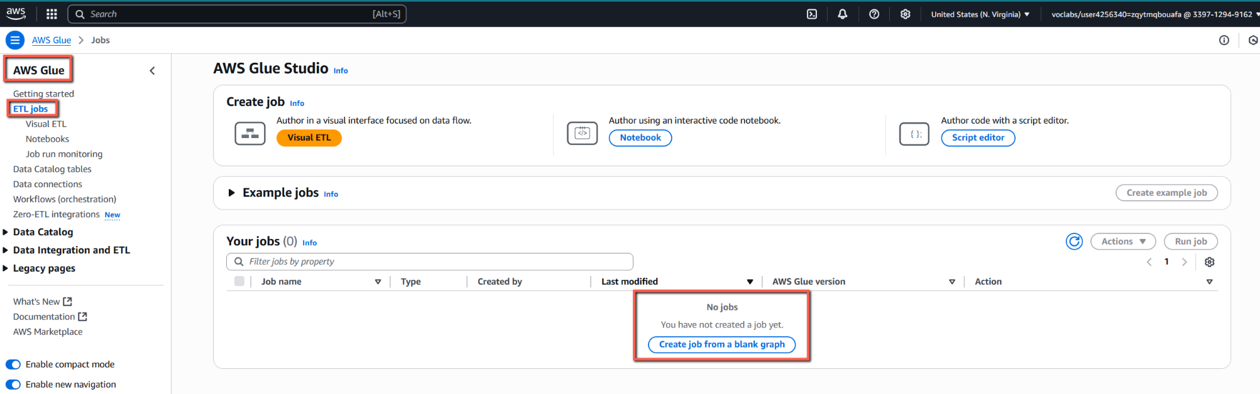This screenshot has height=394, width=1260.
Task: Sort by Job name column arrow
Action: [378, 282]
